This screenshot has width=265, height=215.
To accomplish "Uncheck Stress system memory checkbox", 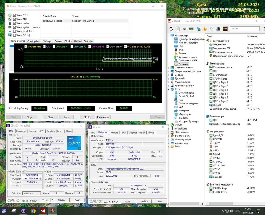I will [14, 27].
